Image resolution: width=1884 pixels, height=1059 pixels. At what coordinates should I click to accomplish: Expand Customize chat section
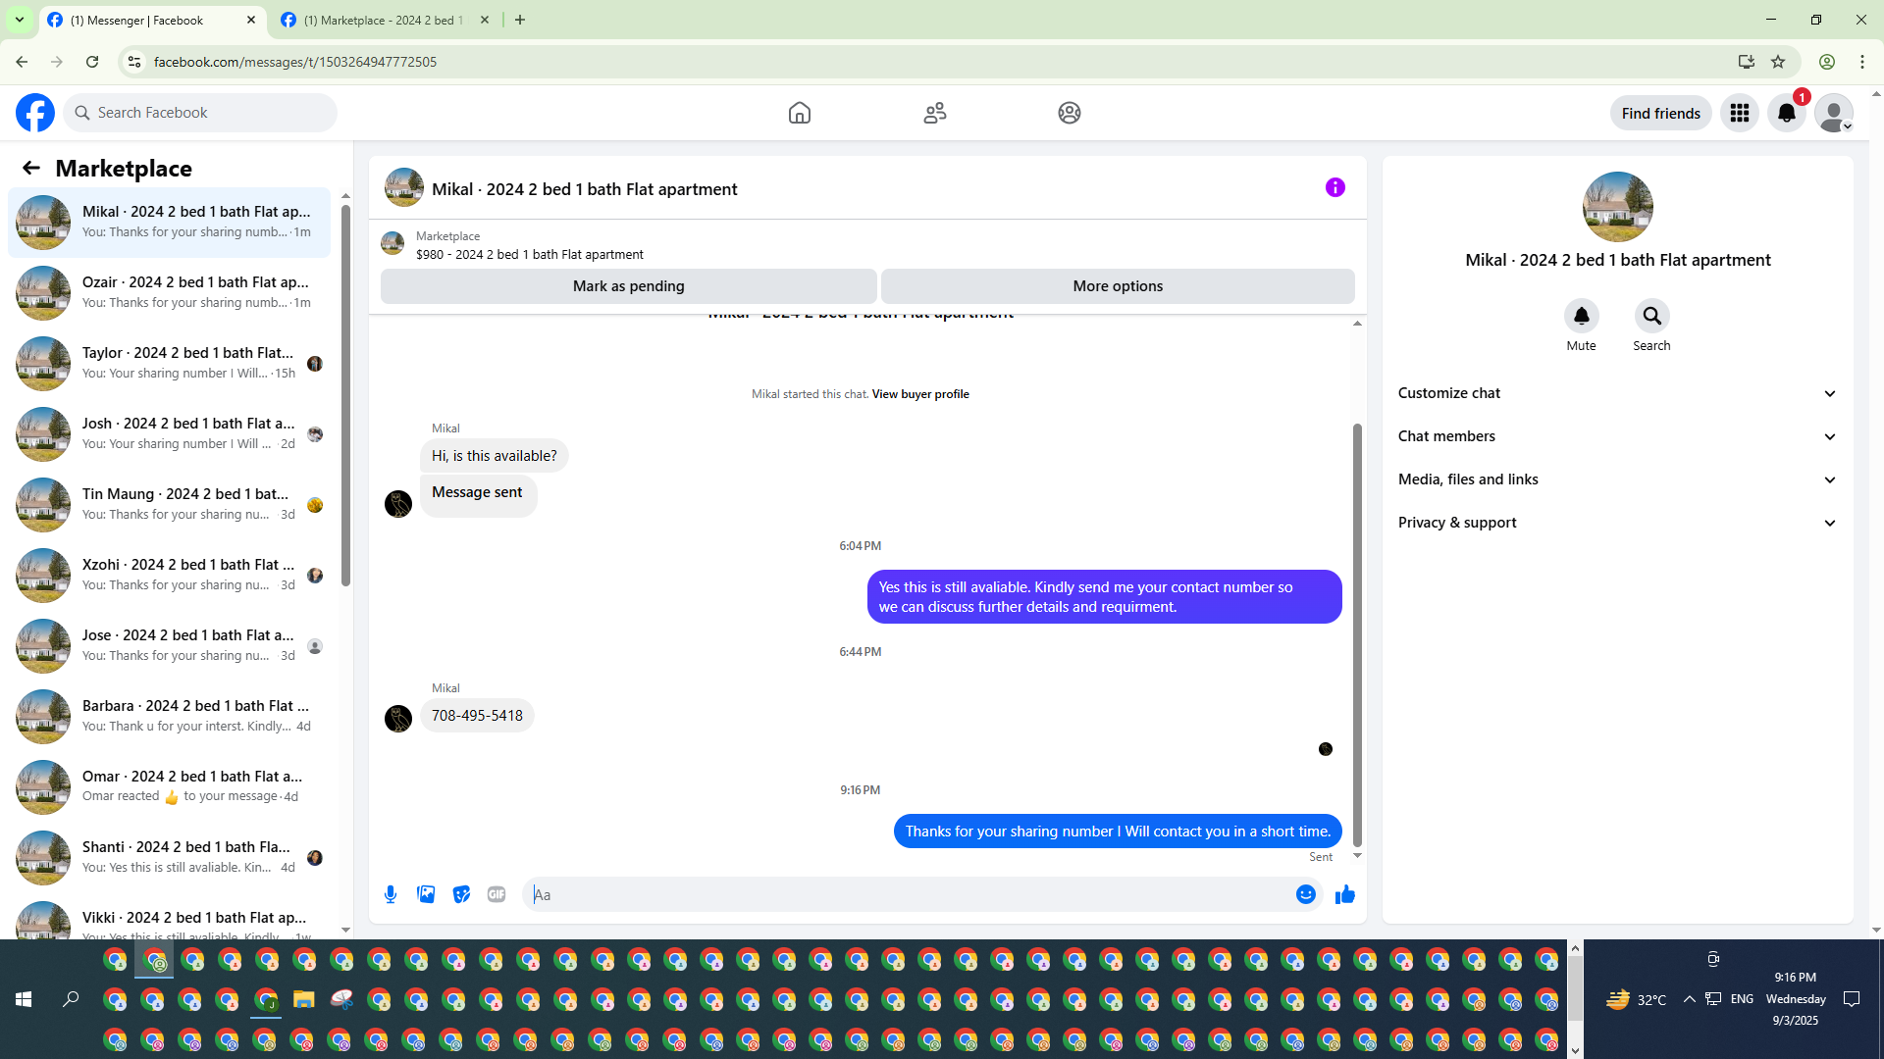[x=1617, y=393]
